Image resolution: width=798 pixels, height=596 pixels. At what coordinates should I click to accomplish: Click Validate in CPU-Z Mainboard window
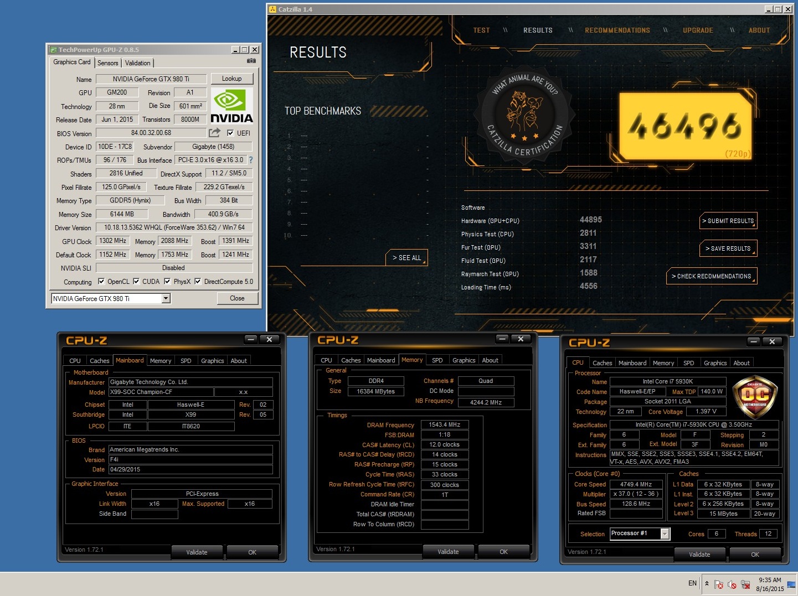(197, 552)
